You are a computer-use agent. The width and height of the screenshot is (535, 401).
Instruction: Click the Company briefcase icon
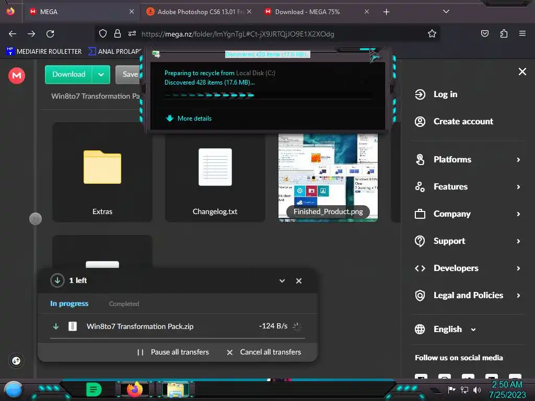click(x=420, y=214)
